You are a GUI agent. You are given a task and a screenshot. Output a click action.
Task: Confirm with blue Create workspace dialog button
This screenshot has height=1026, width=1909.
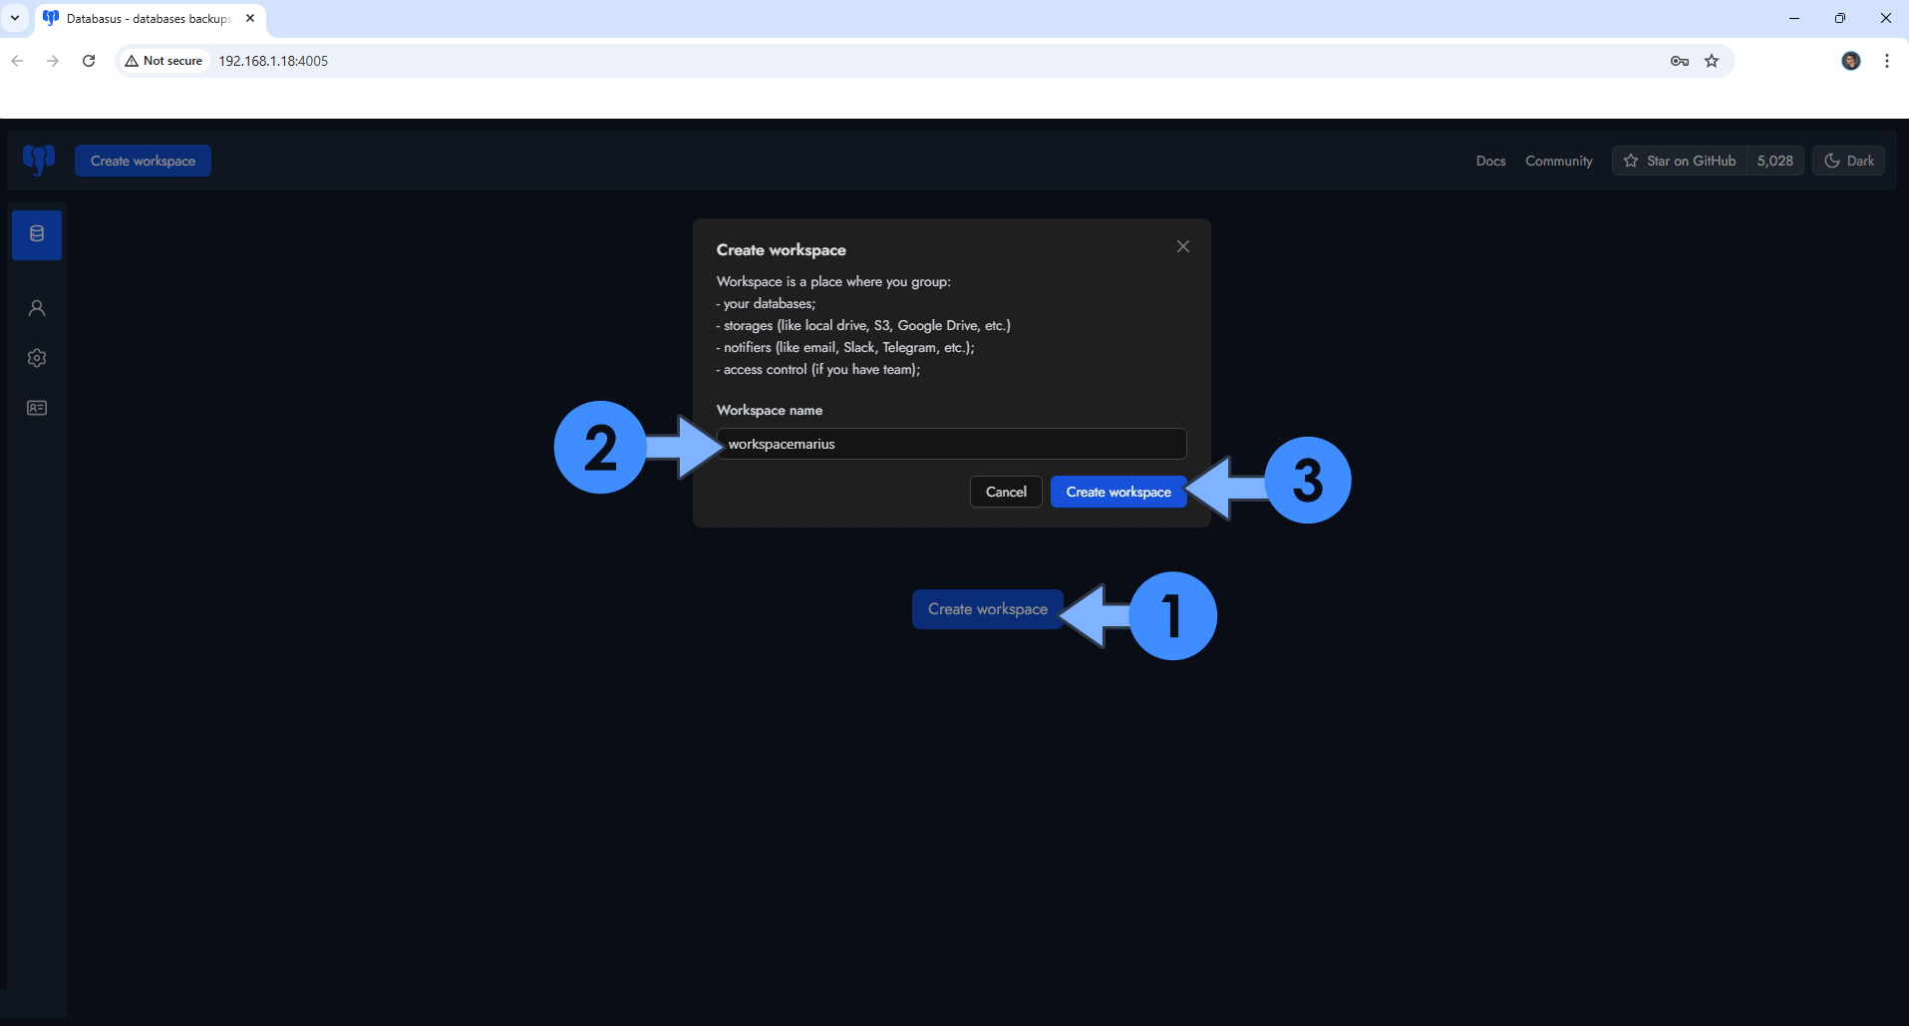[1117, 492]
